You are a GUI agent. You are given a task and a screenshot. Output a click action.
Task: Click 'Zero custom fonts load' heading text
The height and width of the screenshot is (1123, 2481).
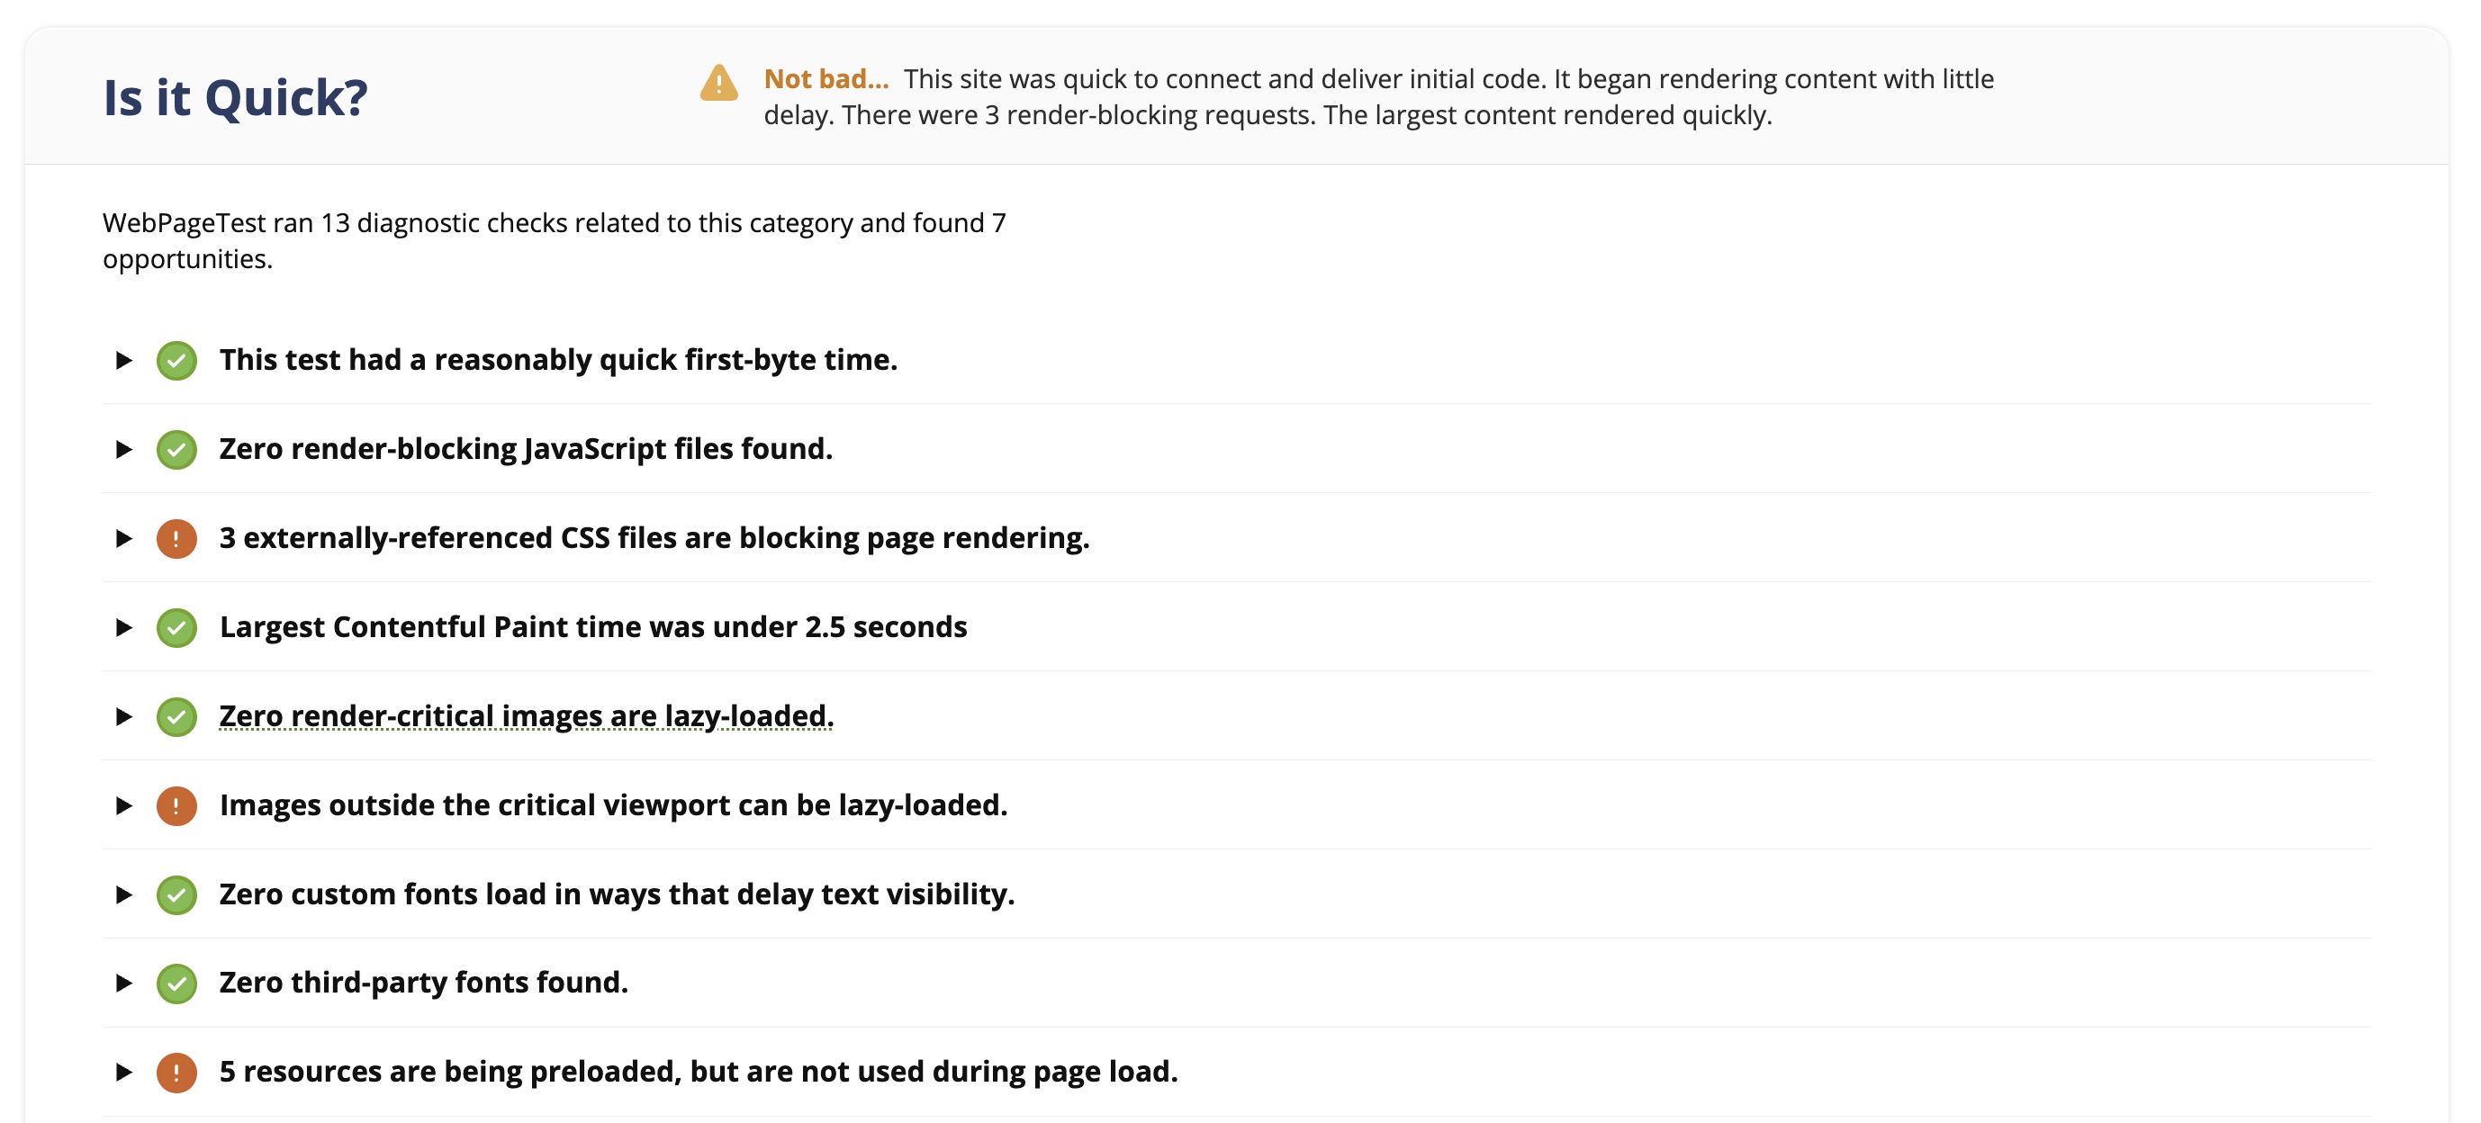pyautogui.click(x=617, y=894)
